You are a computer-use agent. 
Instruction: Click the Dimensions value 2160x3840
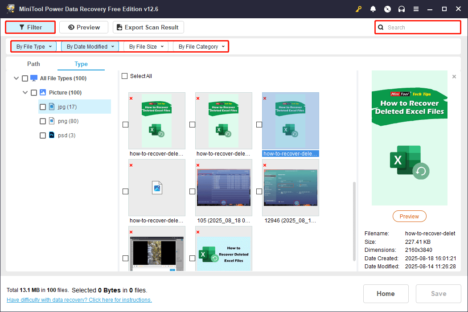point(419,250)
